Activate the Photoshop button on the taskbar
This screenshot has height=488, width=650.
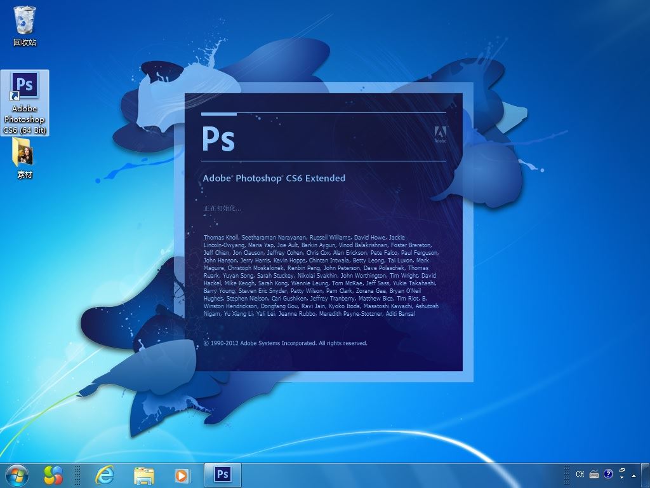click(x=223, y=475)
